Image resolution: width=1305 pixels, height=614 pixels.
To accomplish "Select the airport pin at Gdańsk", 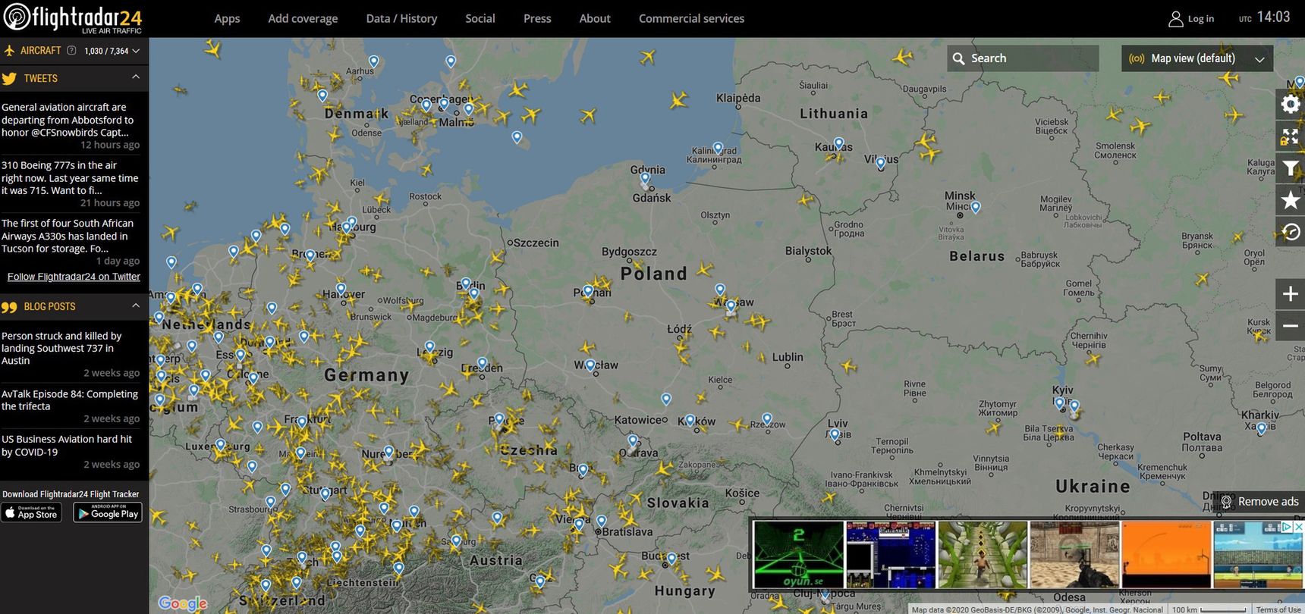I will pyautogui.click(x=645, y=180).
